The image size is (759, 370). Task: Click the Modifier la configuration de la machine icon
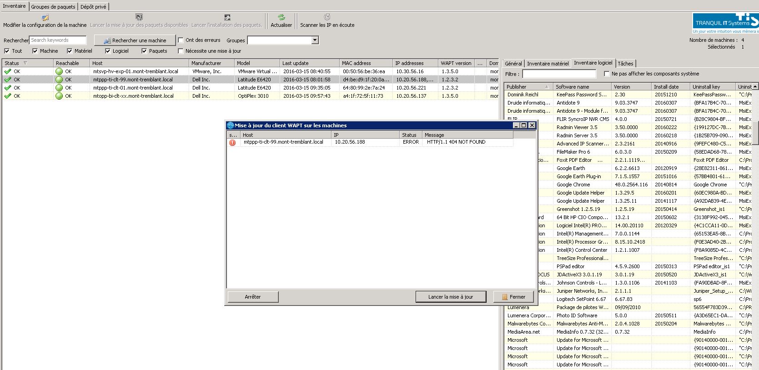(45, 17)
